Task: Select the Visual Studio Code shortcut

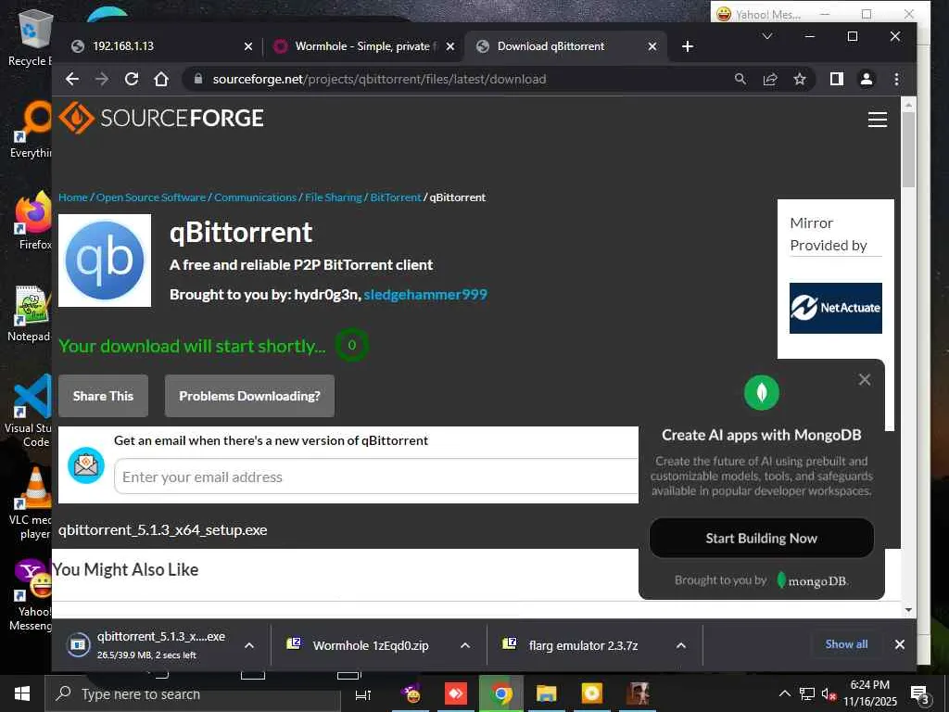Action: pos(31,412)
